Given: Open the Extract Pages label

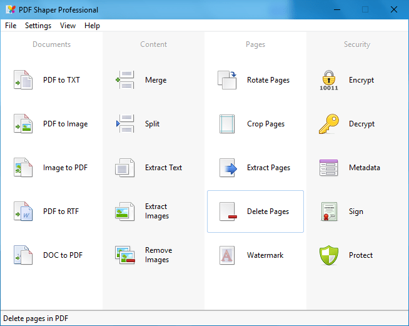Looking at the screenshot, I should pyautogui.click(x=269, y=168).
